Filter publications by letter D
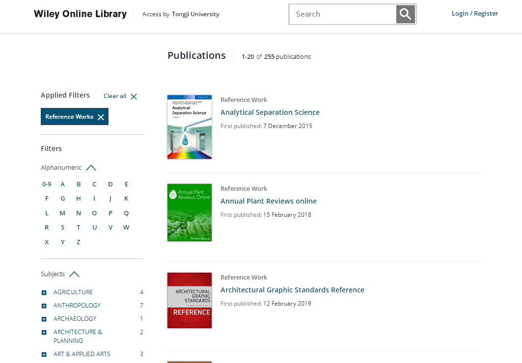Screen dimensions: 522x363 (x=110, y=184)
